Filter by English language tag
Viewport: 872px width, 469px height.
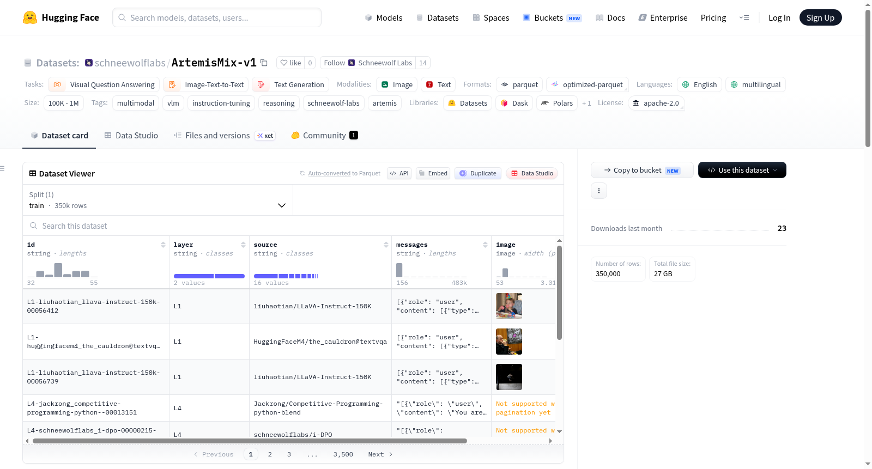click(x=699, y=84)
